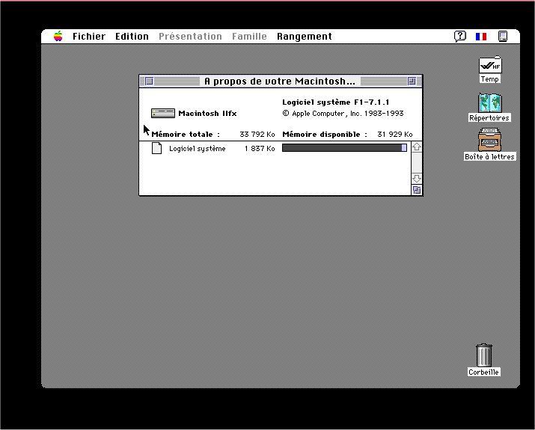Open the Balloon Help question mark menu
Viewport: 535px width, 430px height.
(x=460, y=36)
